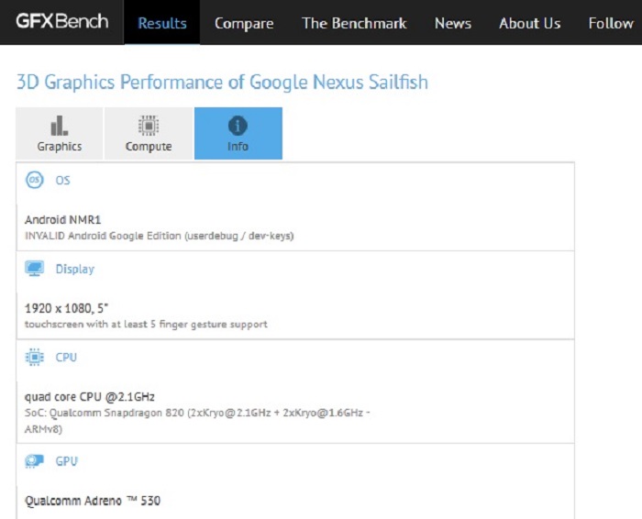Click the Info circle icon

(x=238, y=126)
